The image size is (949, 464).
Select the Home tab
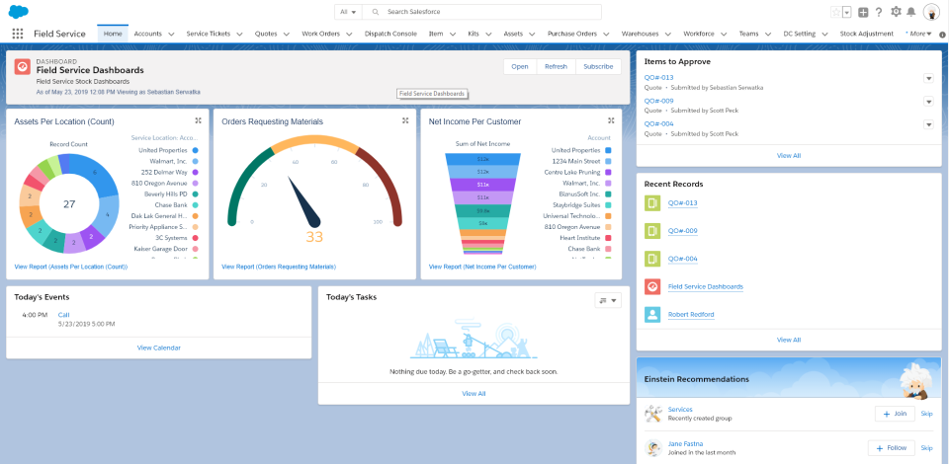113,34
